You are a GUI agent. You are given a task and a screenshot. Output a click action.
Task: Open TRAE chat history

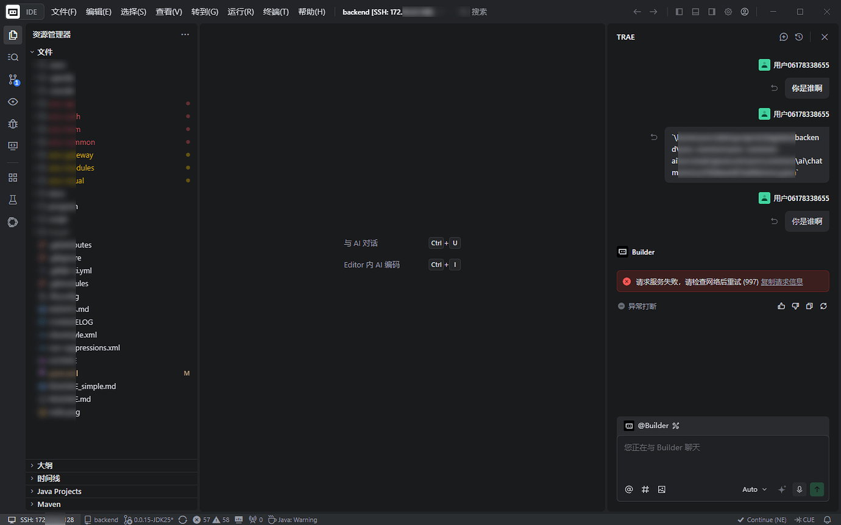(799, 37)
